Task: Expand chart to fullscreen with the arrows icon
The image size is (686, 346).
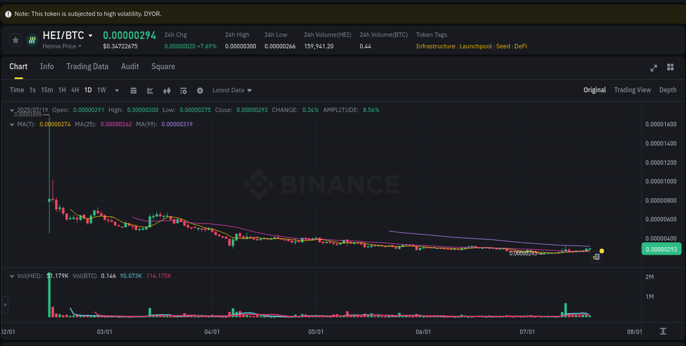Action: click(654, 68)
